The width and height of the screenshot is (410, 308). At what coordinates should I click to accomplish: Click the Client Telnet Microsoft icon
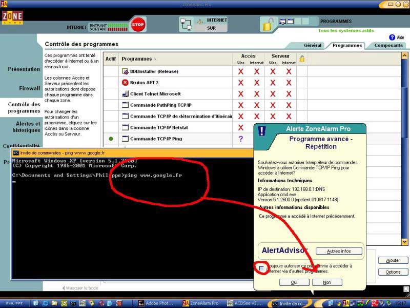pyautogui.click(x=125, y=94)
